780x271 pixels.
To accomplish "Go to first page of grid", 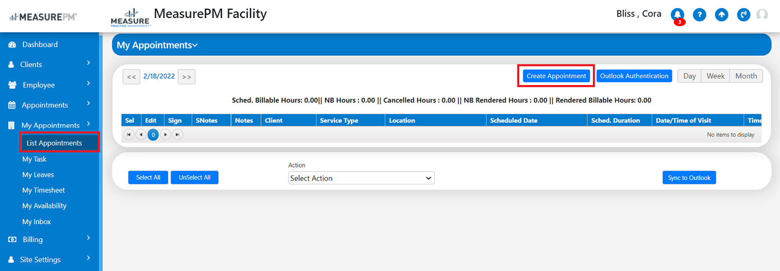I will click(129, 134).
